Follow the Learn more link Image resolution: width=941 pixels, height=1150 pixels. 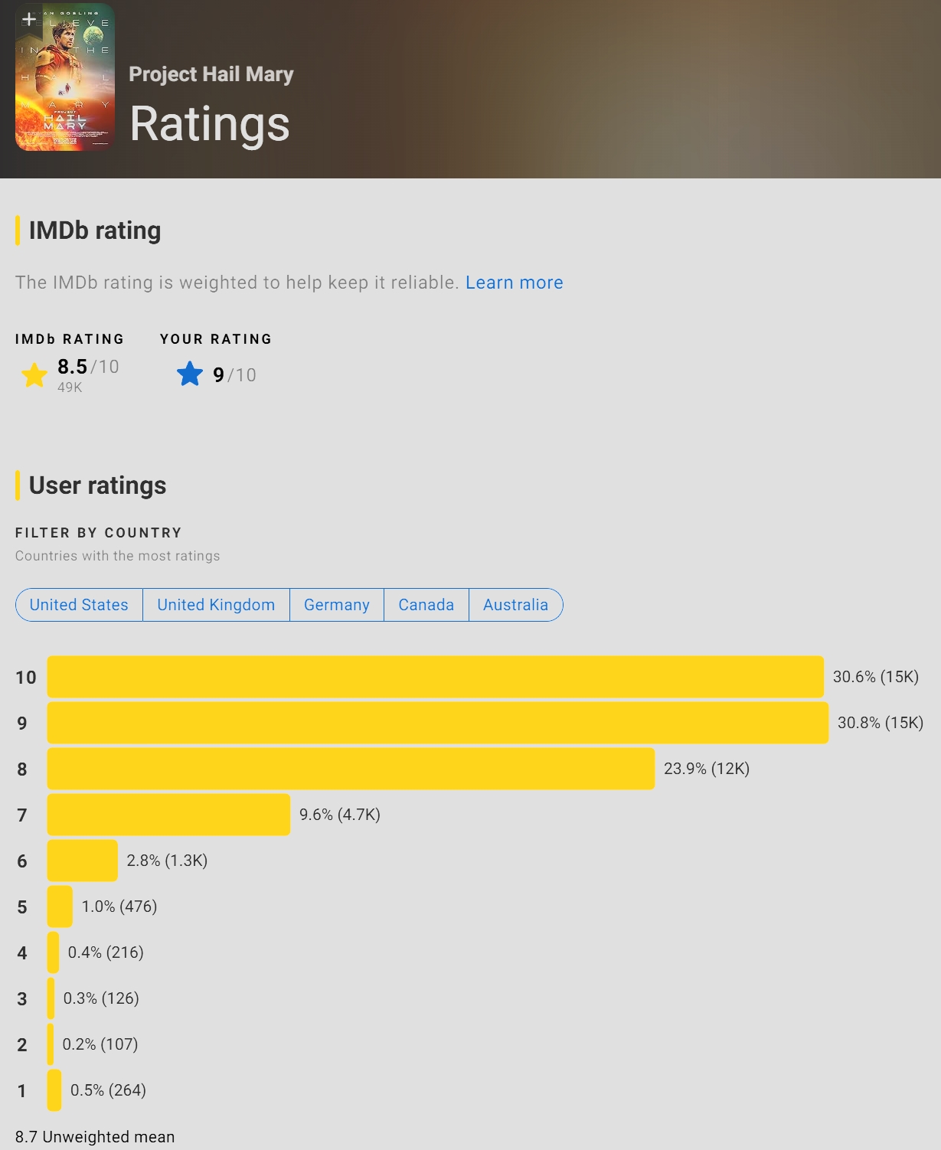tap(514, 283)
